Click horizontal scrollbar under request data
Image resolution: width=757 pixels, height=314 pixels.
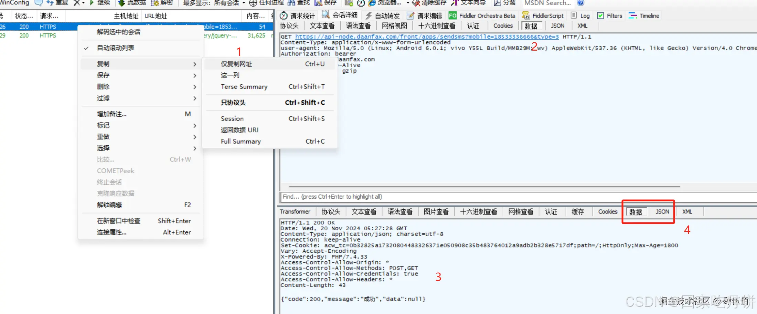[x=484, y=187]
